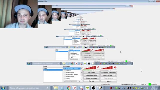Click the green bitrate indicator square in status bar
Viewport: 160px width, 90px height.
(x=149, y=84)
